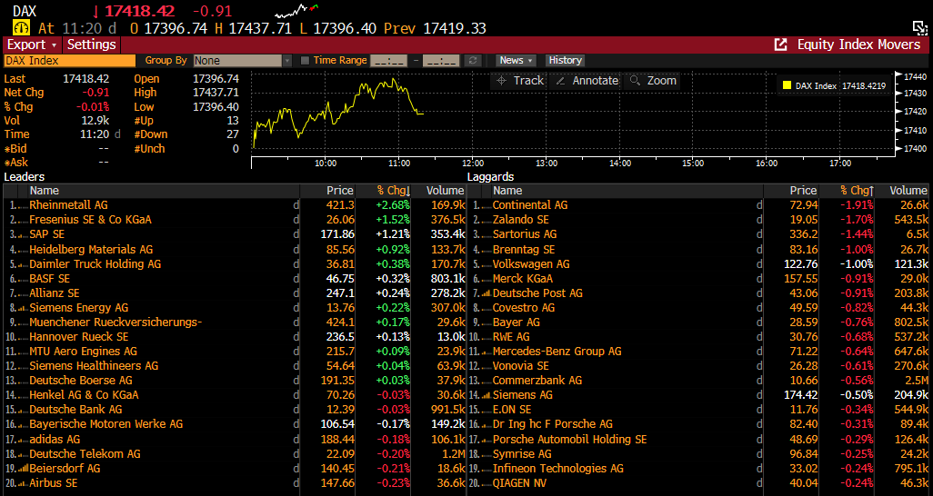Click the volume bars icon beside Siemens Energy AG
Screen dimensions: 933x496
24,308
